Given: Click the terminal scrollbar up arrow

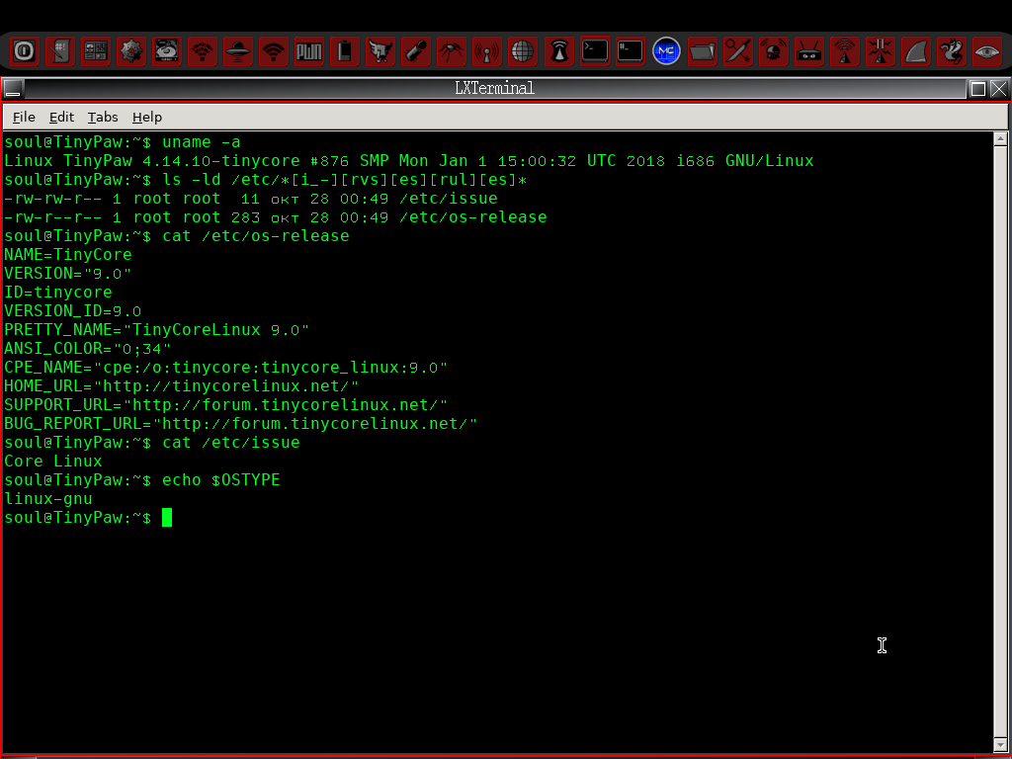Looking at the screenshot, I should (1000, 138).
